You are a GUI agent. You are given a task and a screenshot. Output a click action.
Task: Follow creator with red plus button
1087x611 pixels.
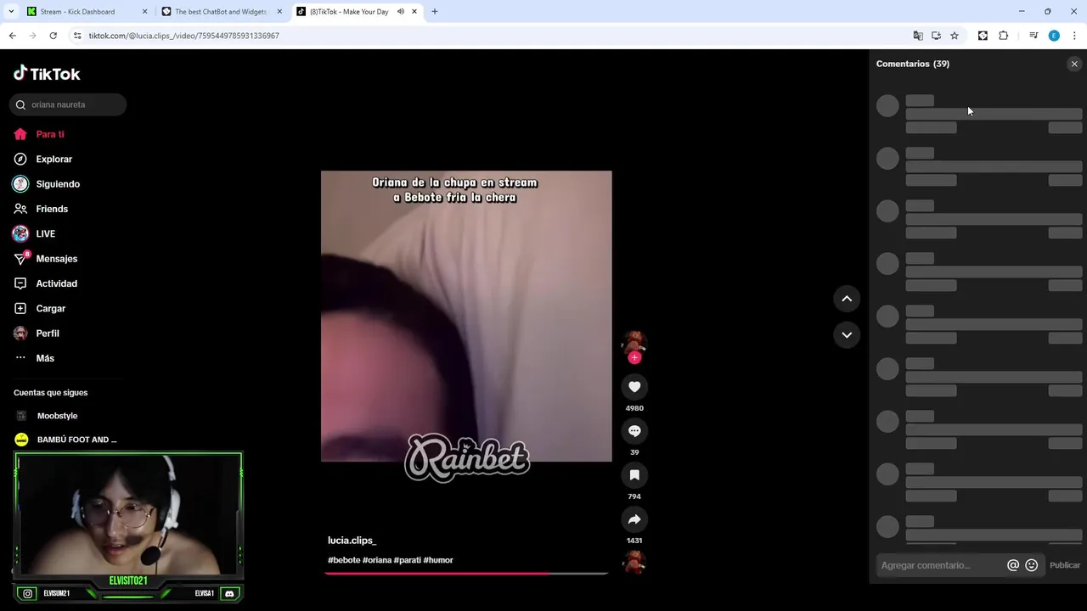coord(634,357)
